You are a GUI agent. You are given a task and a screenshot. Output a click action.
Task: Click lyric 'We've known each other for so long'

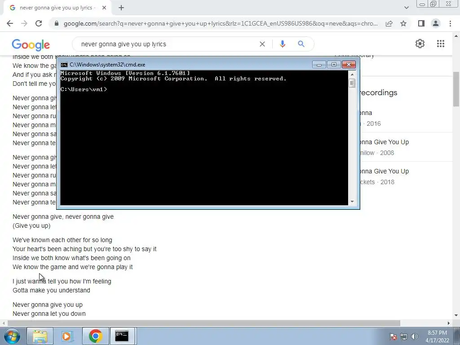point(62,240)
